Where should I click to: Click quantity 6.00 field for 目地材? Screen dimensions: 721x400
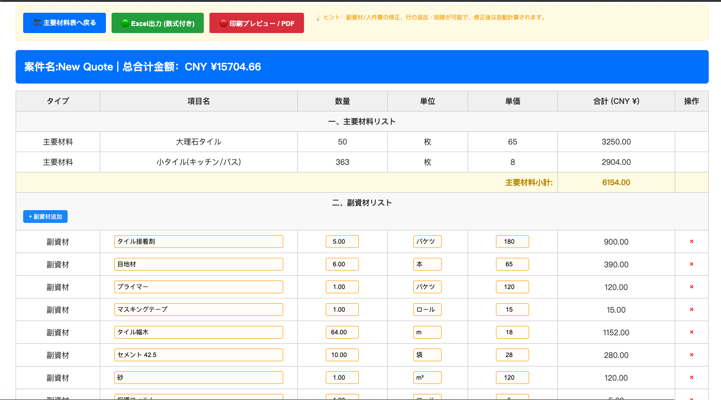342,264
